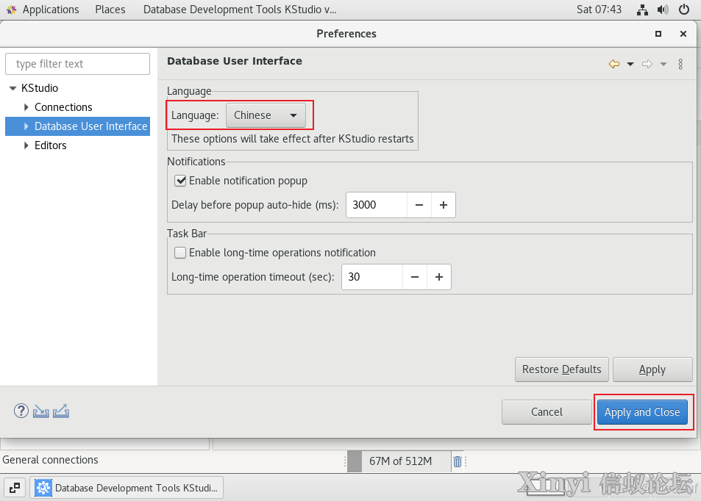This screenshot has width=701, height=501.
Task: Switch to KStudio taskbar window button
Action: tap(127, 488)
